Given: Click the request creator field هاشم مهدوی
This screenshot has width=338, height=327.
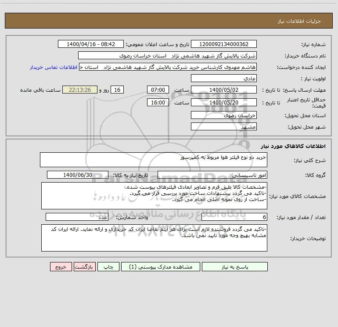Looking at the screenshot, I should [x=168, y=67].
